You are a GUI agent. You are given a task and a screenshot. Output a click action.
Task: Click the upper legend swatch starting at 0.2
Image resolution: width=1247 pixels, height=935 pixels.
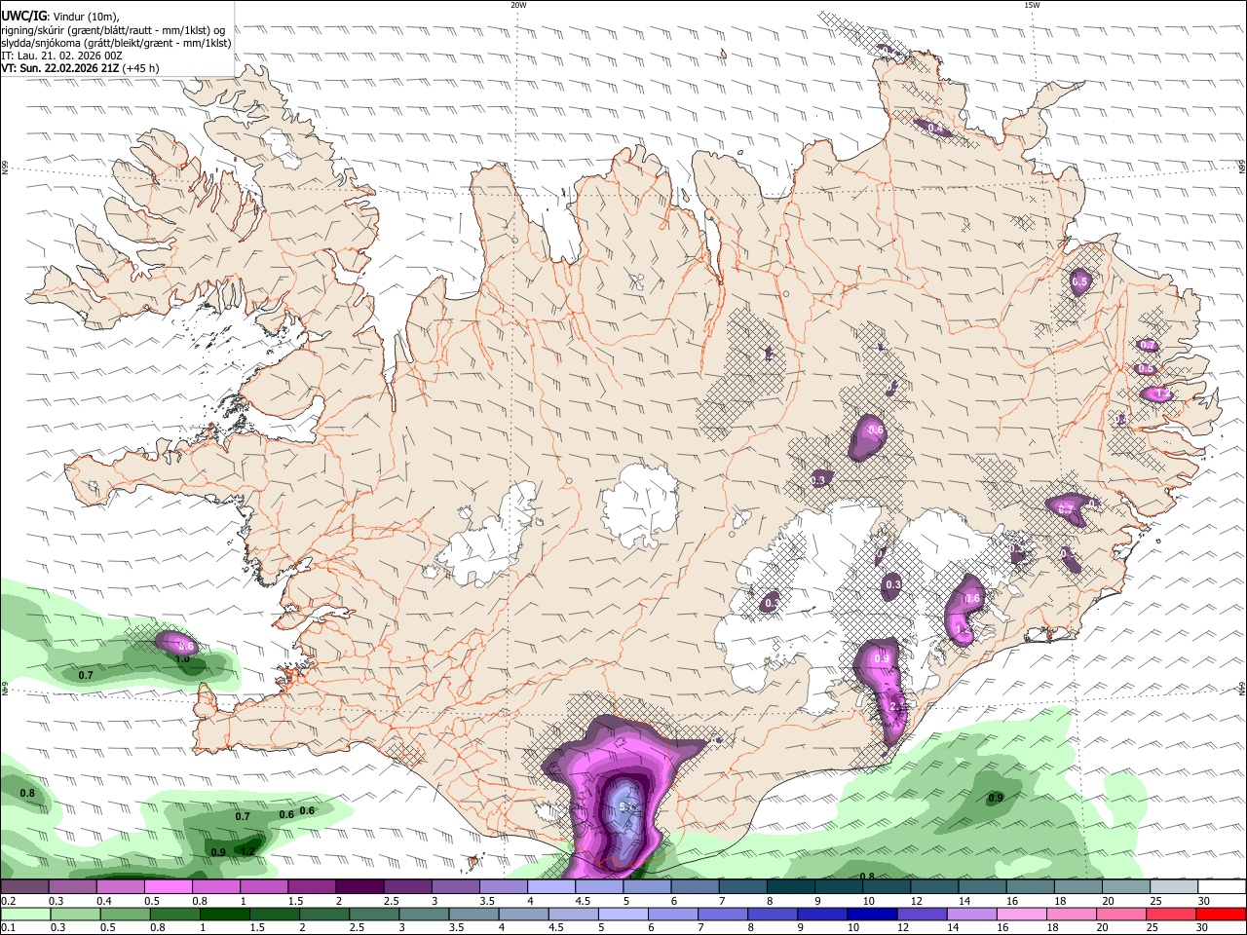point(24,887)
